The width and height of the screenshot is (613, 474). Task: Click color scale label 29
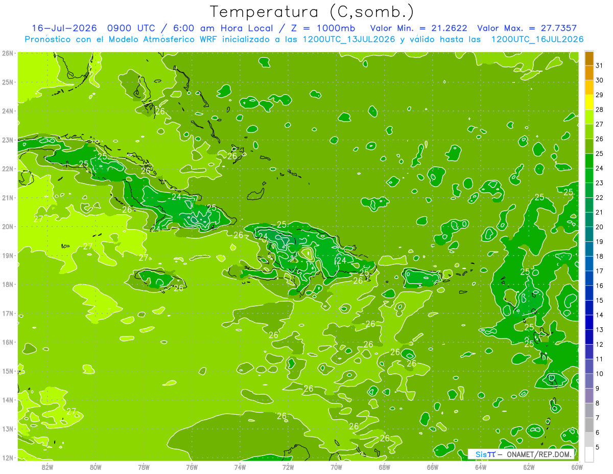coord(599,95)
